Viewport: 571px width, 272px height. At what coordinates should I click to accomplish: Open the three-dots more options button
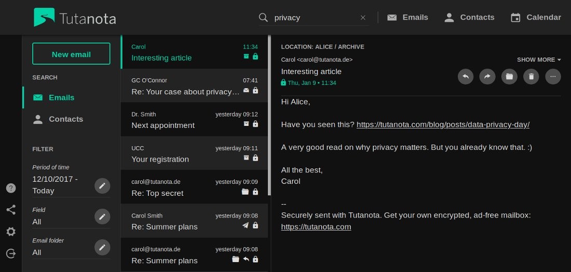(553, 77)
